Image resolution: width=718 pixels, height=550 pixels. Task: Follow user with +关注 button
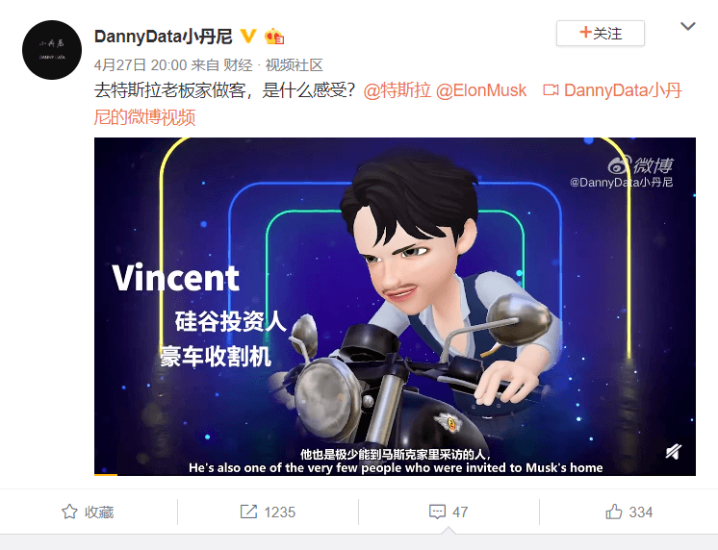point(601,34)
